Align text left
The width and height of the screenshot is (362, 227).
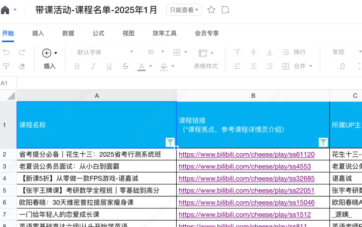pyautogui.click(x=237, y=66)
